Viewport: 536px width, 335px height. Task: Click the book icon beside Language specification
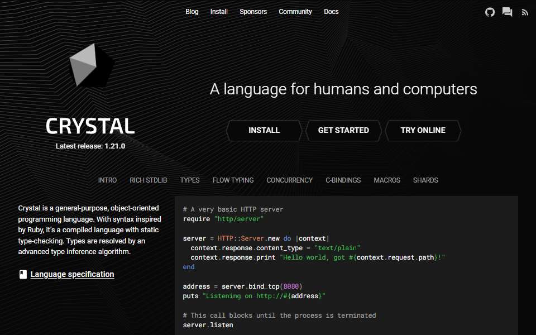coord(23,274)
